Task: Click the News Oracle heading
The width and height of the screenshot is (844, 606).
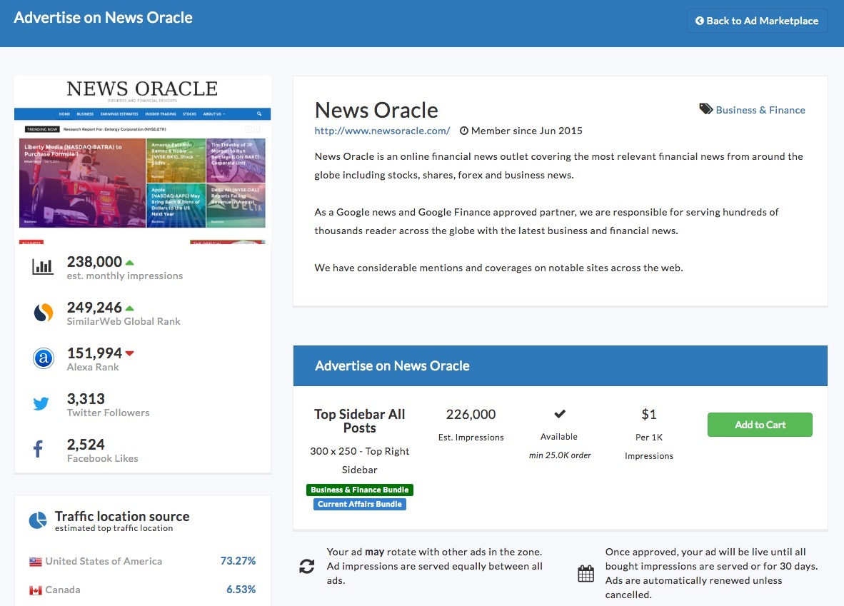Action: click(x=376, y=111)
